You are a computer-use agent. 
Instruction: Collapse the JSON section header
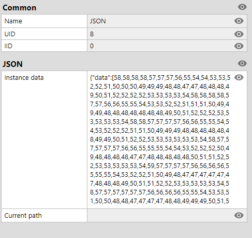point(12,64)
